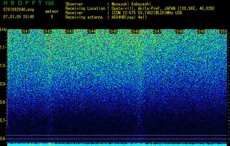The image size is (230, 146).
Task: Click the 2047 time marker
Action: [157, 31]
